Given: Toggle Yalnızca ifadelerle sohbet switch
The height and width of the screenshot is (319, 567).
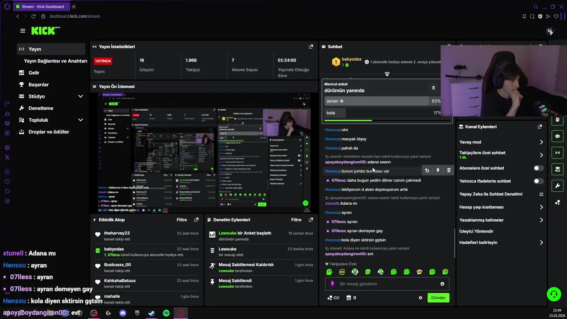Looking at the screenshot, I should point(538,181).
